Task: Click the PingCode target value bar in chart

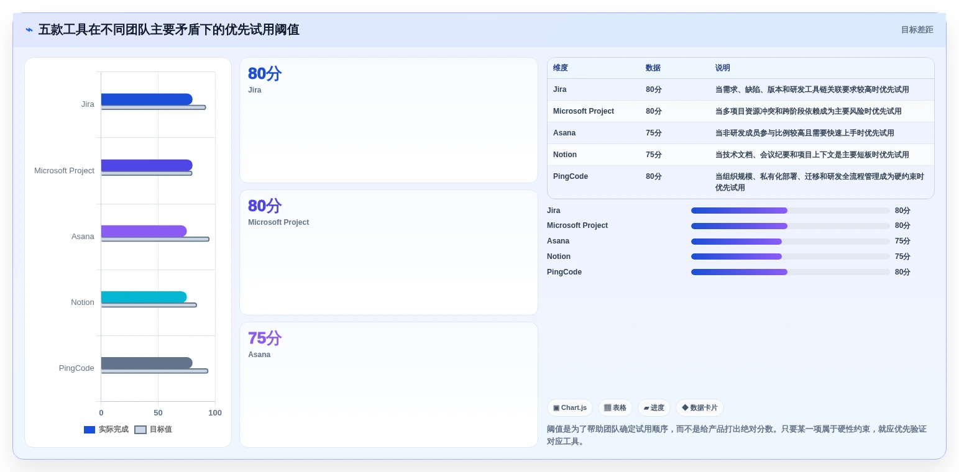Action: pyautogui.click(x=155, y=371)
